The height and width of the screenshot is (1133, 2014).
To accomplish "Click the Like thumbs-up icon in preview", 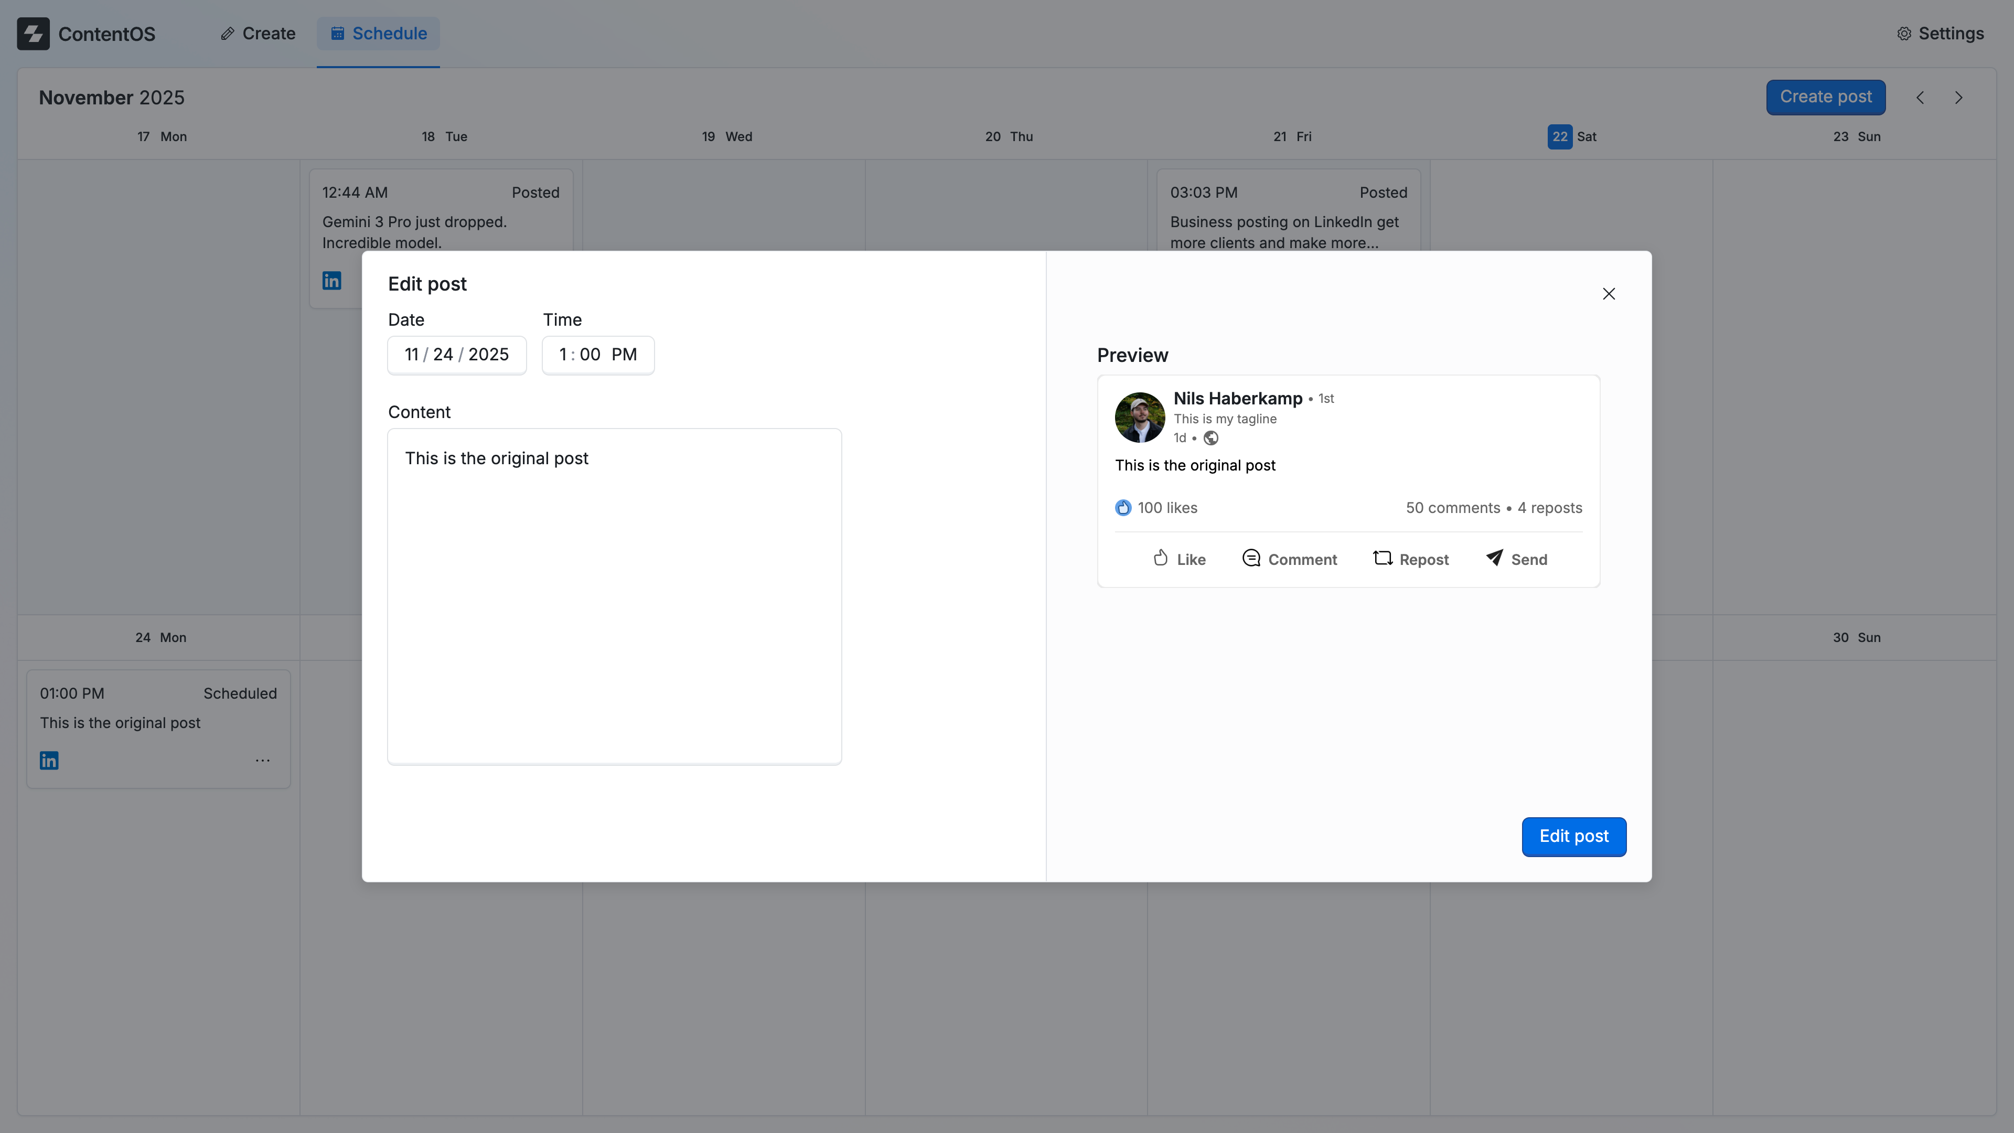I will coord(1160,558).
